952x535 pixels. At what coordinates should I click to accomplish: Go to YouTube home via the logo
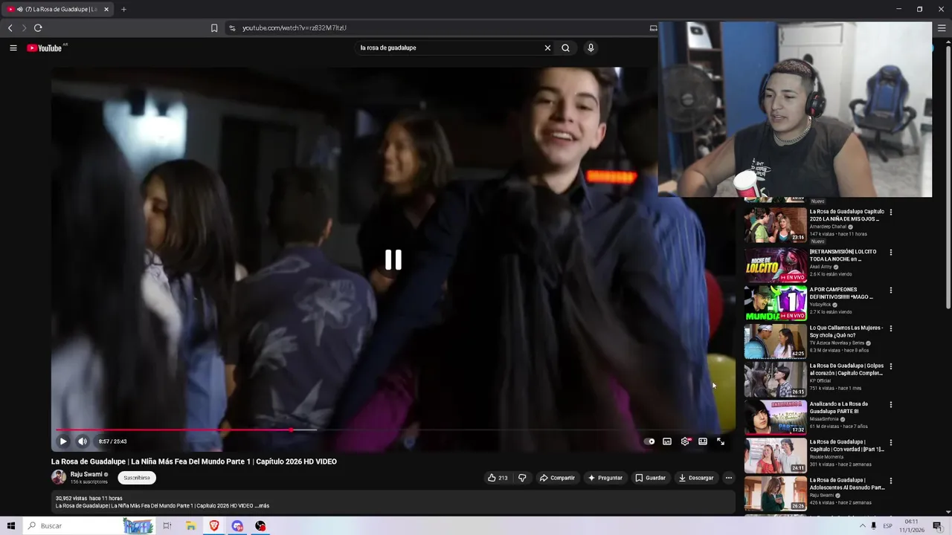tap(46, 48)
